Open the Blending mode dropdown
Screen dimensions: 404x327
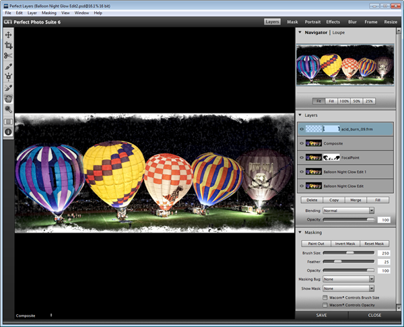349,211
